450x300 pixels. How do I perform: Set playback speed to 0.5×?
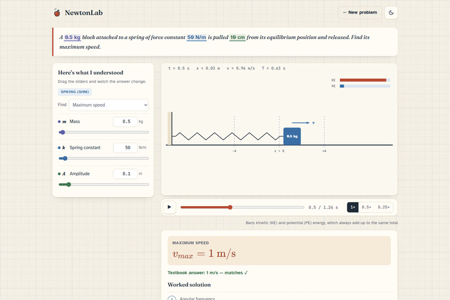(x=366, y=207)
